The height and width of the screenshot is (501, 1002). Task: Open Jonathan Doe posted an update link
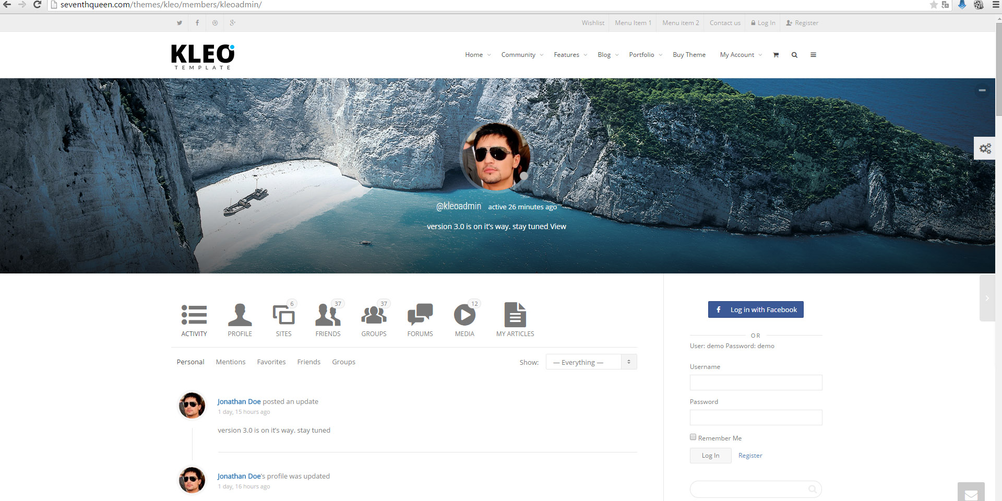click(x=239, y=401)
